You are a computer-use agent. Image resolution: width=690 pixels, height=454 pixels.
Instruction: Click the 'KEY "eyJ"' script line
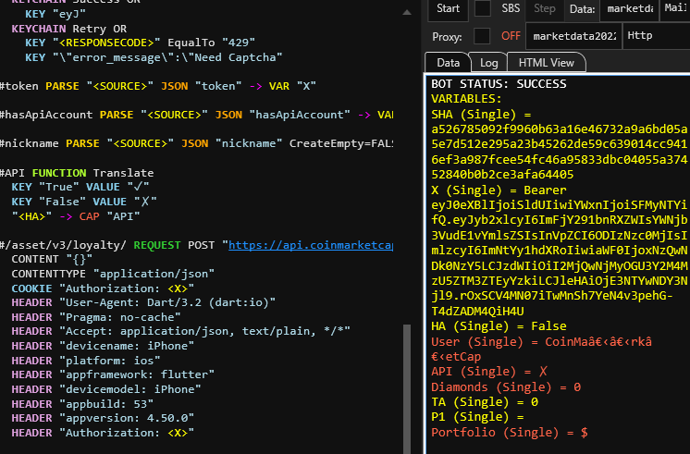click(x=55, y=14)
